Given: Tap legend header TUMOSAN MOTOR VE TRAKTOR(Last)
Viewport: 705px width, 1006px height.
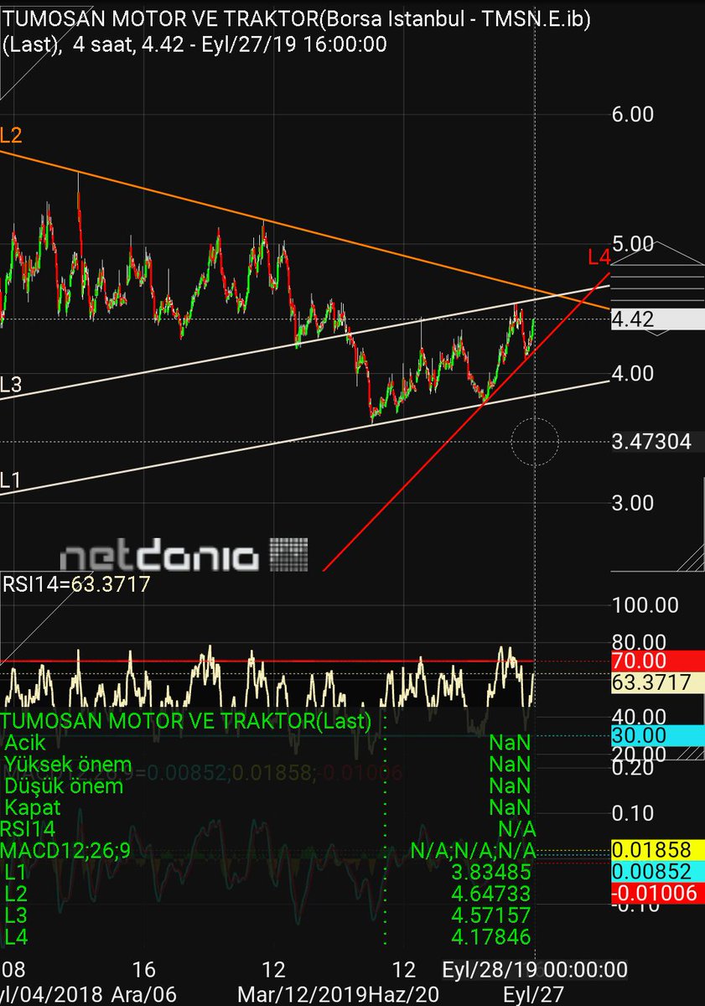Looking at the screenshot, I should point(185,721).
